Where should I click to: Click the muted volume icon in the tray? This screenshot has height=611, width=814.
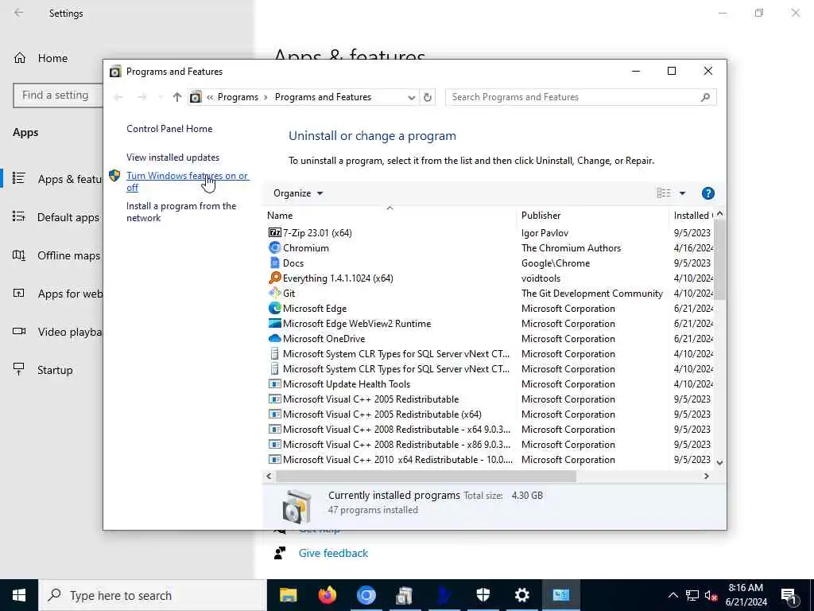click(x=711, y=595)
